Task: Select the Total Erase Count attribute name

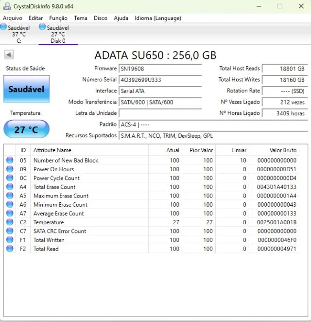Action: [x=54, y=187]
